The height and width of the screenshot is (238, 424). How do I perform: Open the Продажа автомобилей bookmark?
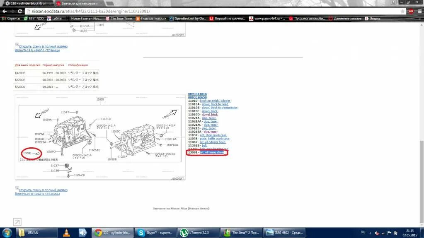pos(307,19)
